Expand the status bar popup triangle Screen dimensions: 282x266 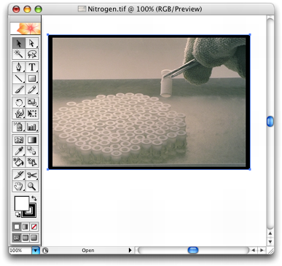point(130,250)
